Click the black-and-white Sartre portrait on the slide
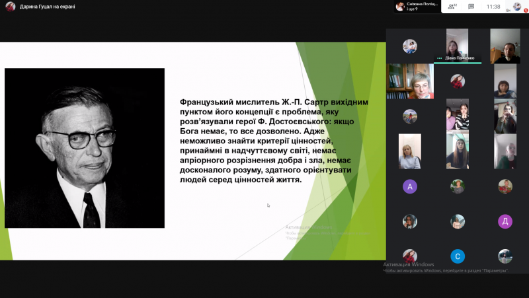The height and width of the screenshot is (298, 529). [x=85, y=148]
